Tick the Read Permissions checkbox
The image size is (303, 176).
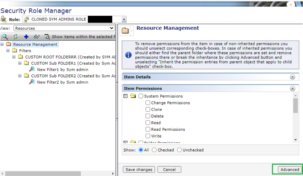[148, 129]
